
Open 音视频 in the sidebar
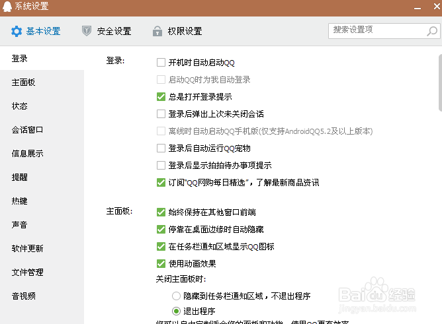(x=42, y=296)
